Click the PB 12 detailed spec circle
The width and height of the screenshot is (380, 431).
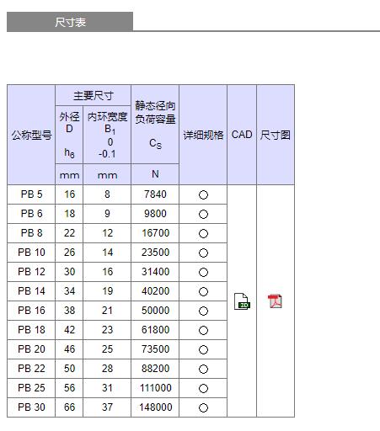[x=203, y=272]
